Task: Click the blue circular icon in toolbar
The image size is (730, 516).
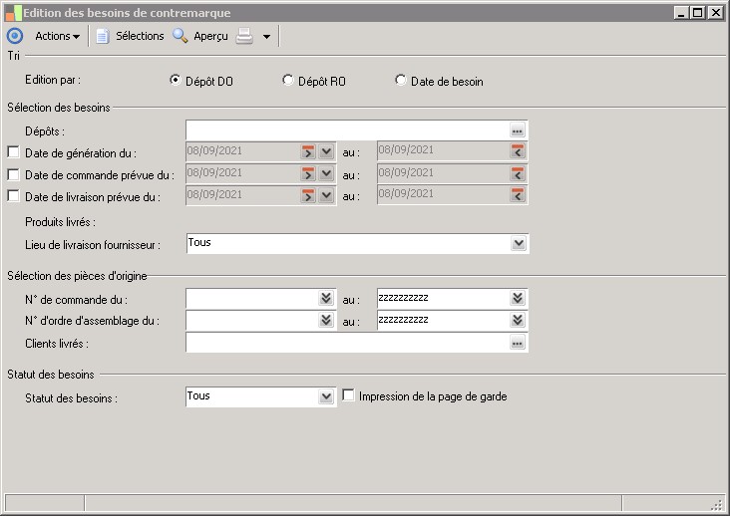Action: (14, 36)
